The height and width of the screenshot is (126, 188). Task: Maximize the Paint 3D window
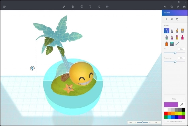point(179,2)
